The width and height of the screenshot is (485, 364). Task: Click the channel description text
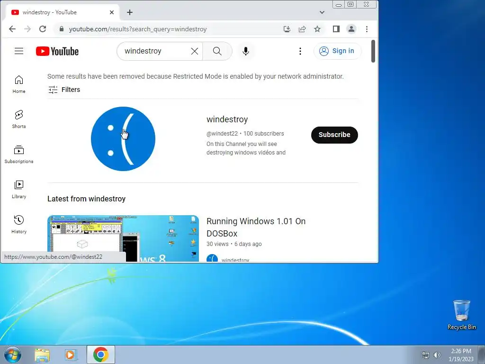246,148
